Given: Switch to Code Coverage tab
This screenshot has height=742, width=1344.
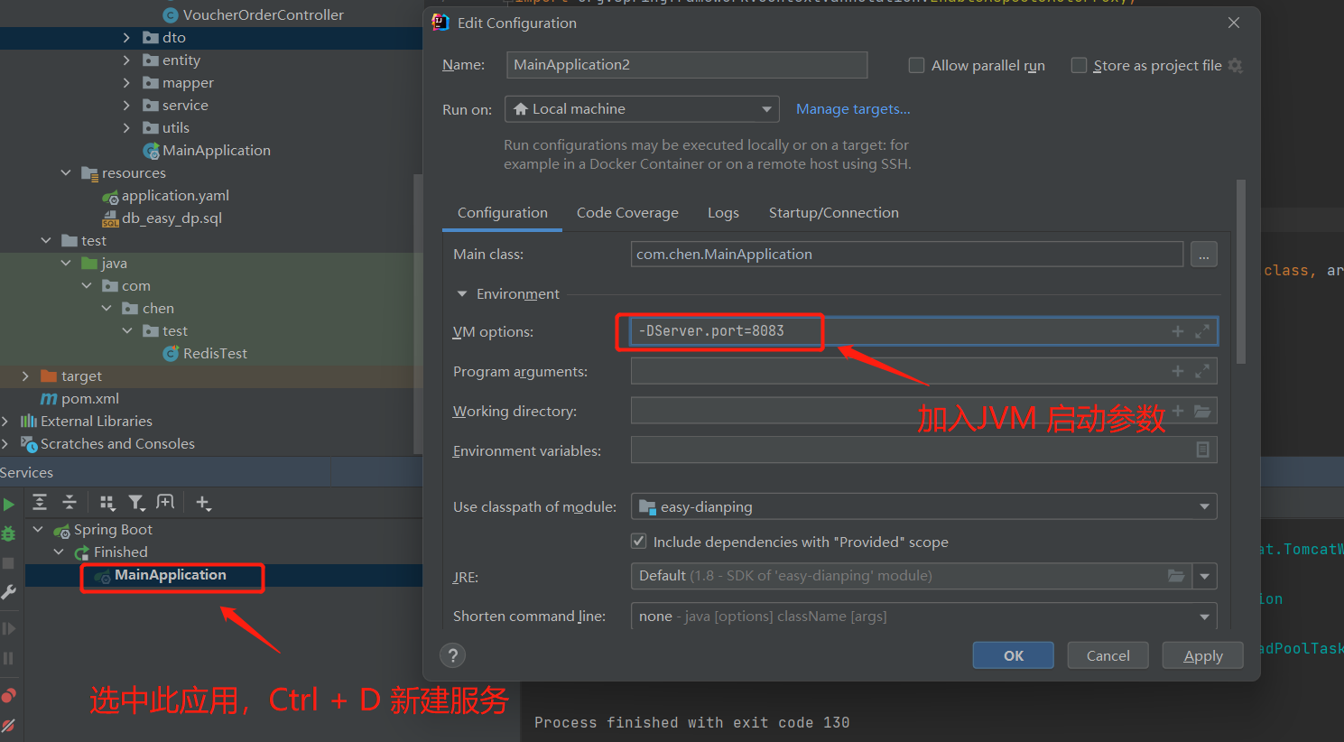Looking at the screenshot, I should 627,213.
